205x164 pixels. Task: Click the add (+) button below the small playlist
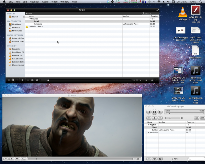click(149, 159)
